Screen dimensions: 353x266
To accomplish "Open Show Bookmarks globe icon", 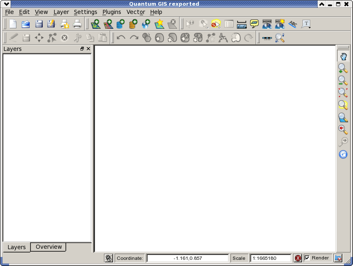I will pos(267,24).
